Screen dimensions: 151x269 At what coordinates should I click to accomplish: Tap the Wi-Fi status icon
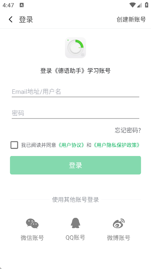[132, 5]
